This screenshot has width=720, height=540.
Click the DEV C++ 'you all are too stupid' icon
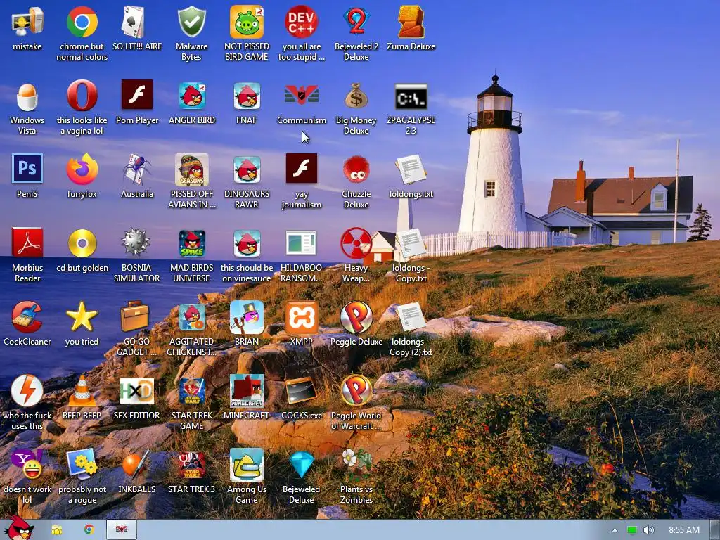[301, 22]
